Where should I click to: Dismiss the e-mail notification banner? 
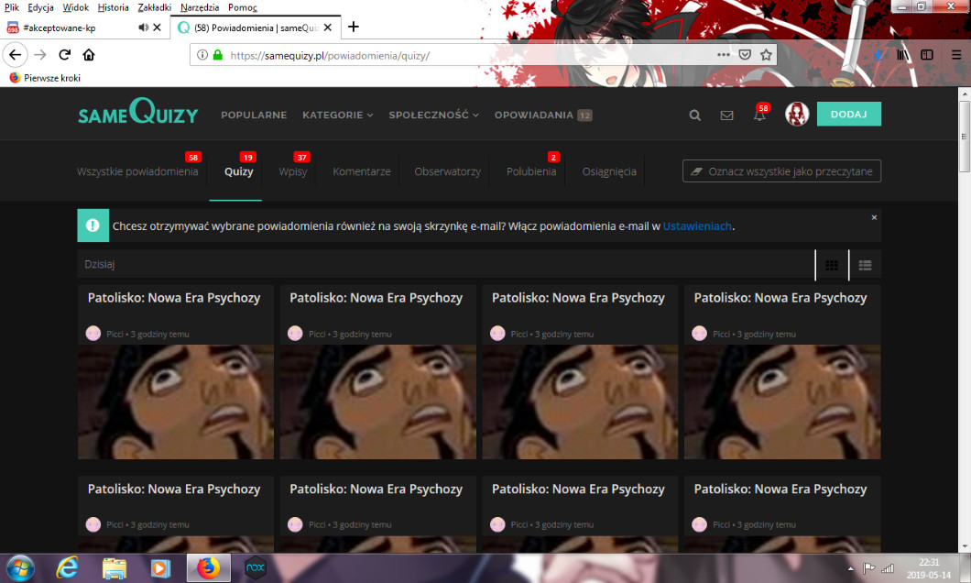pos(874,217)
